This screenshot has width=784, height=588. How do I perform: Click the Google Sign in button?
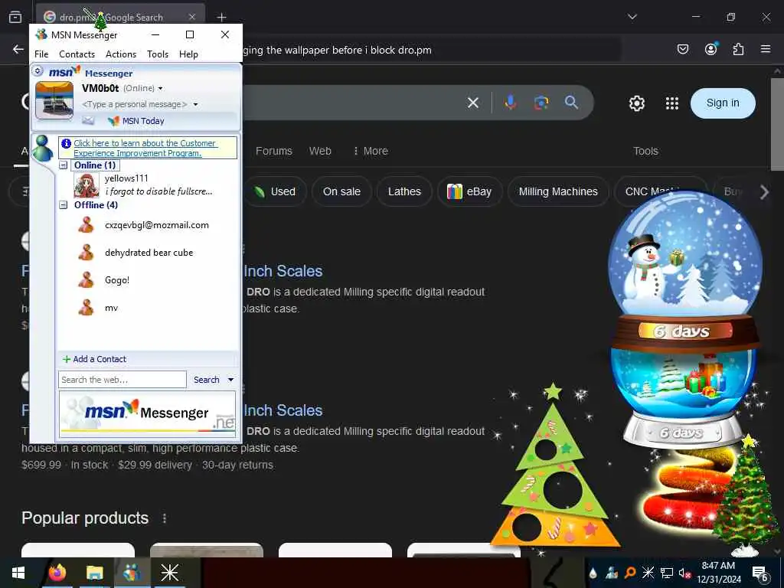723,103
